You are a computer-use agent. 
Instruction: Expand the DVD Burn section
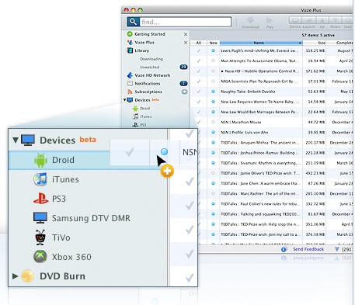point(15,276)
